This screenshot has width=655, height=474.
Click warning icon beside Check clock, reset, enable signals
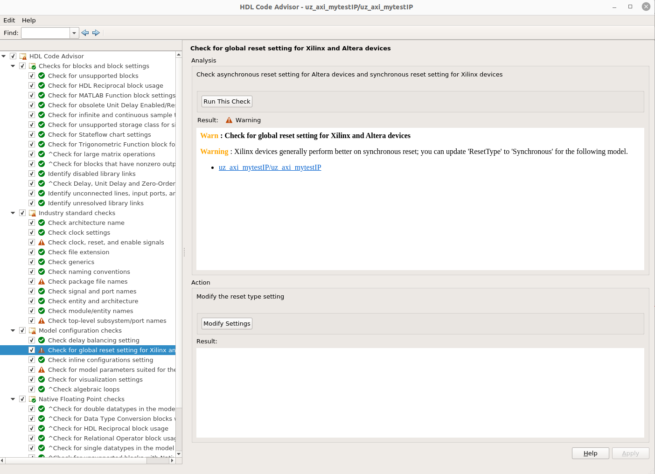pyautogui.click(x=42, y=243)
